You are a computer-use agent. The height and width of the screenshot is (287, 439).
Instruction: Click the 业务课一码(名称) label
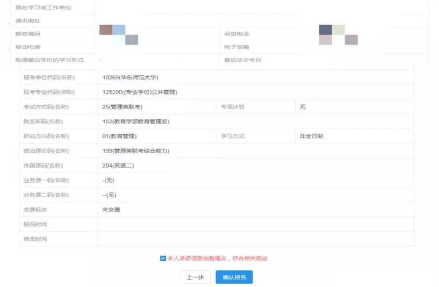(46, 180)
